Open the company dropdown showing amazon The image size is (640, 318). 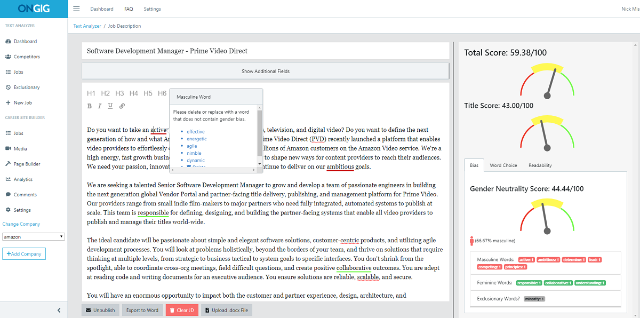click(34, 236)
